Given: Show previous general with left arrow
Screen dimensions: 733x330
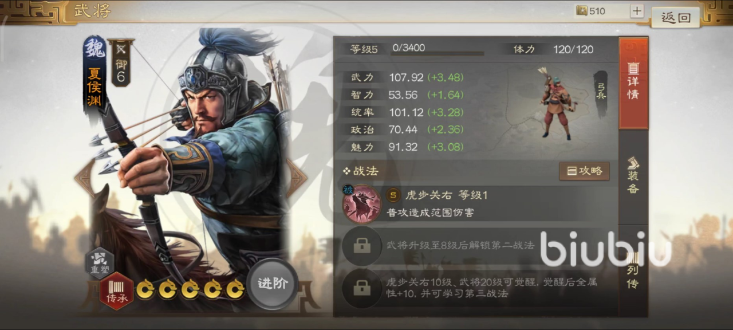Looking at the screenshot, I should coord(84,178).
